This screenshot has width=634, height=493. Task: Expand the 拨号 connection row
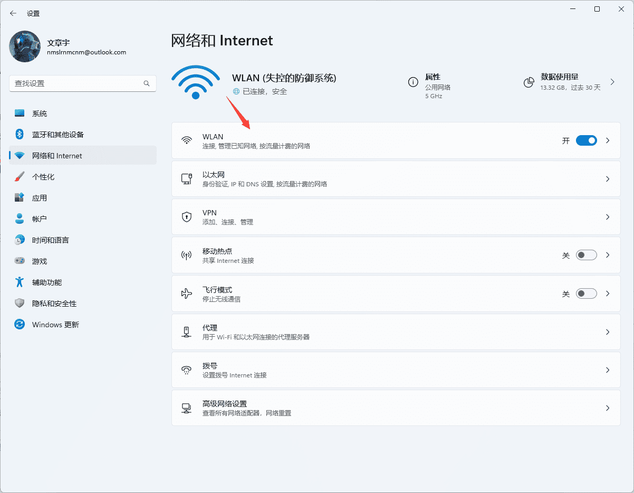[607, 369]
